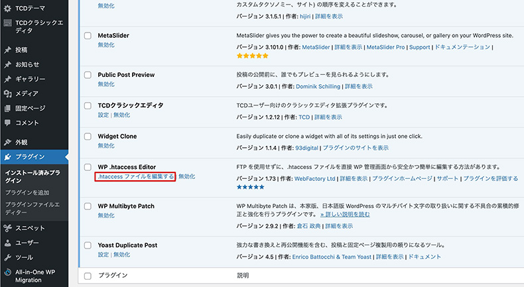The image size is (524, 287).
Task: Open メディア via its sidebar icon
Action: (7, 93)
